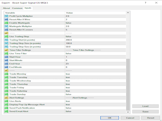Click the End Hour integer icon
162x121 pixels.
pyautogui.click(x=6, y=64)
